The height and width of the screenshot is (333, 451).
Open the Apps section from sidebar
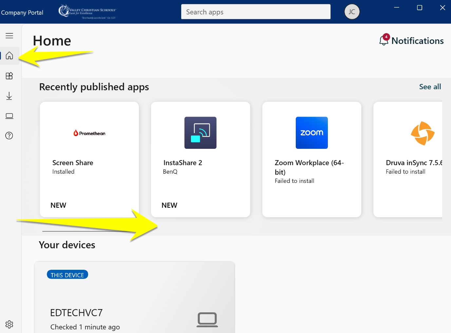(x=9, y=76)
